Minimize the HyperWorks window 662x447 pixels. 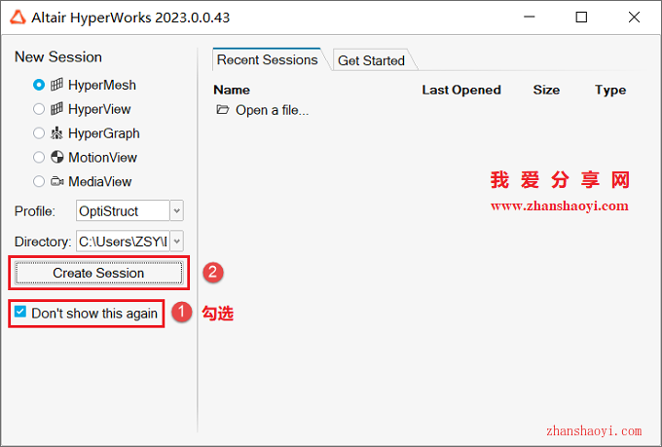click(530, 18)
